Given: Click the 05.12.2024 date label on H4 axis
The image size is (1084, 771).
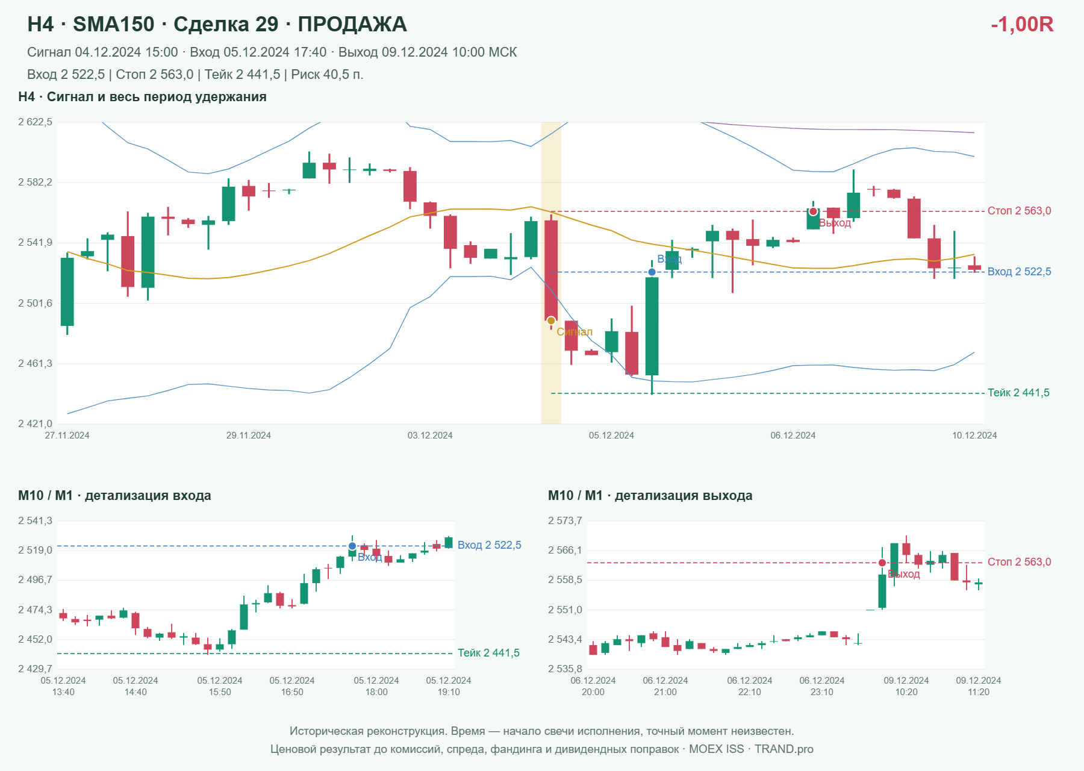Looking at the screenshot, I should (611, 435).
